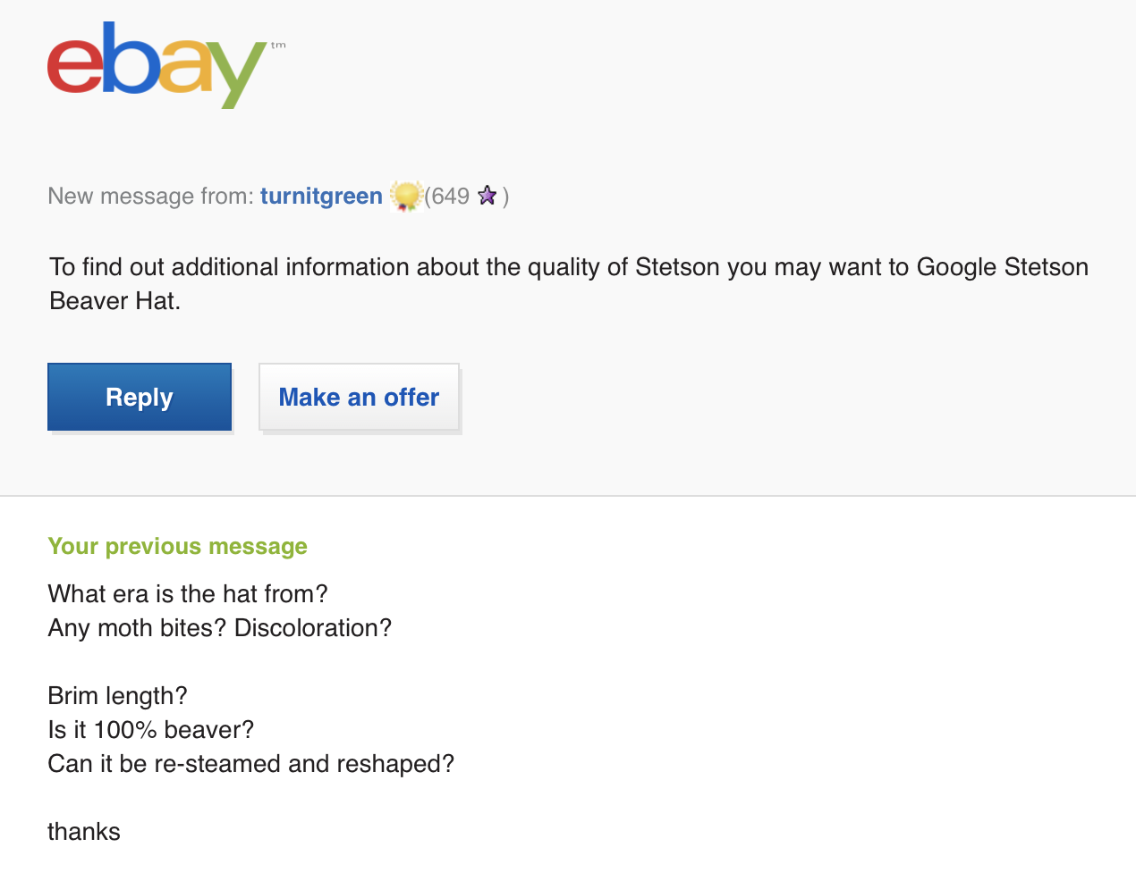
Task: Click the 'Beaver Hat.' text line
Action: tap(115, 301)
